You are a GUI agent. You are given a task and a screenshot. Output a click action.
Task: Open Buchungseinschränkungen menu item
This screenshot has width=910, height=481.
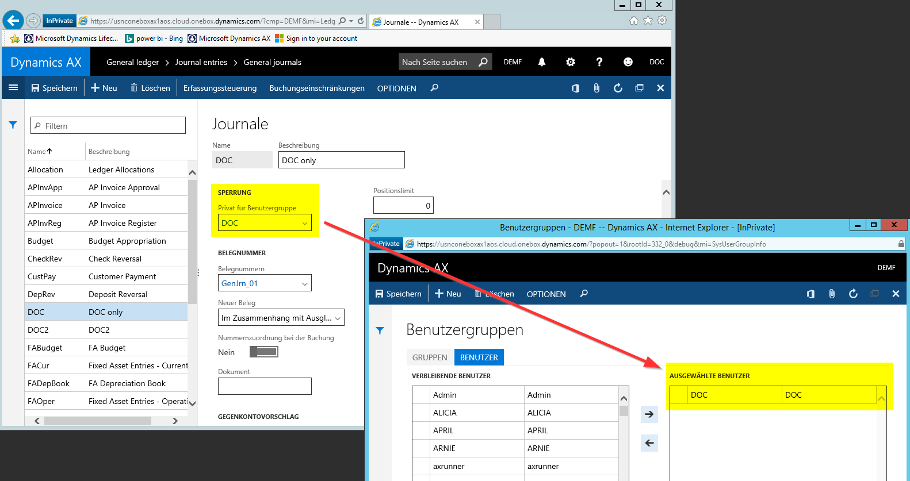pos(316,88)
